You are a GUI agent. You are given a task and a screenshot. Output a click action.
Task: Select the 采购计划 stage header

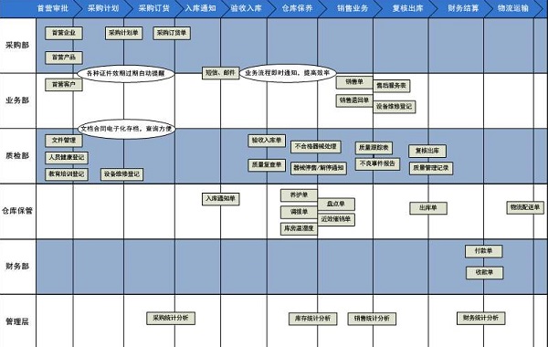[x=103, y=8]
